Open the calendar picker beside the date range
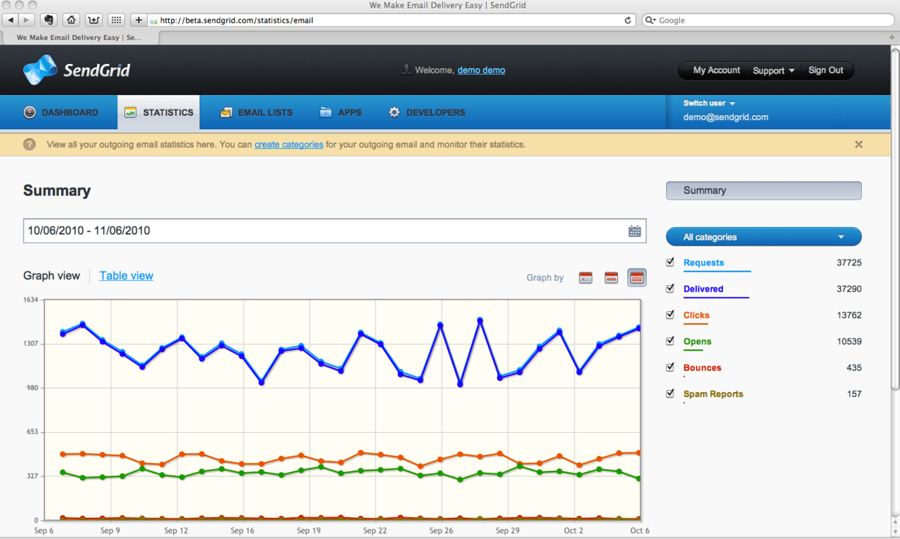The image size is (900, 539). (634, 230)
